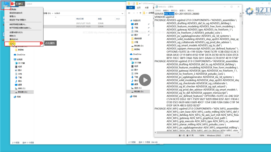The width and height of the screenshot is (271, 152).
Task: Open the Notepad 文件(F) menu
Action: coord(158,10)
